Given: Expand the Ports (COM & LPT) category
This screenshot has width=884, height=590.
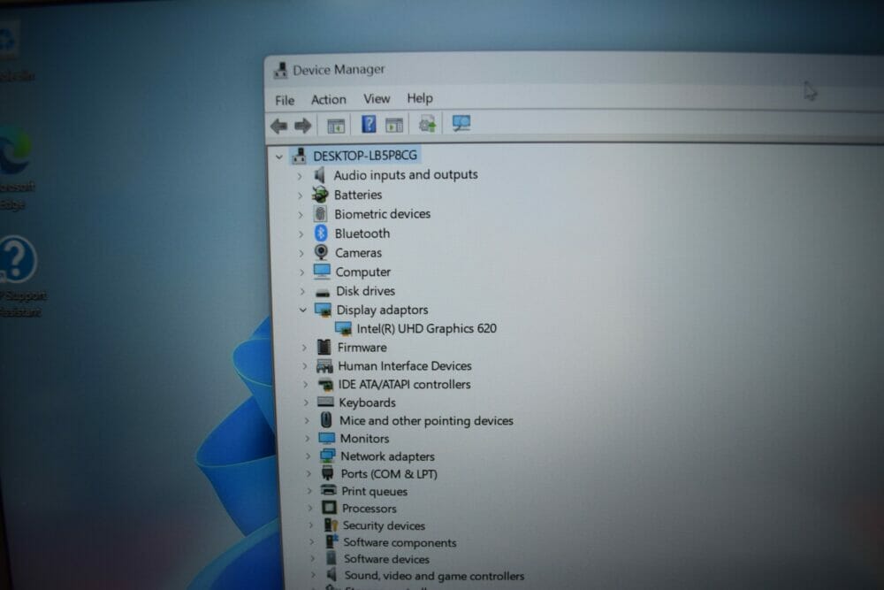Looking at the screenshot, I should click(x=309, y=474).
